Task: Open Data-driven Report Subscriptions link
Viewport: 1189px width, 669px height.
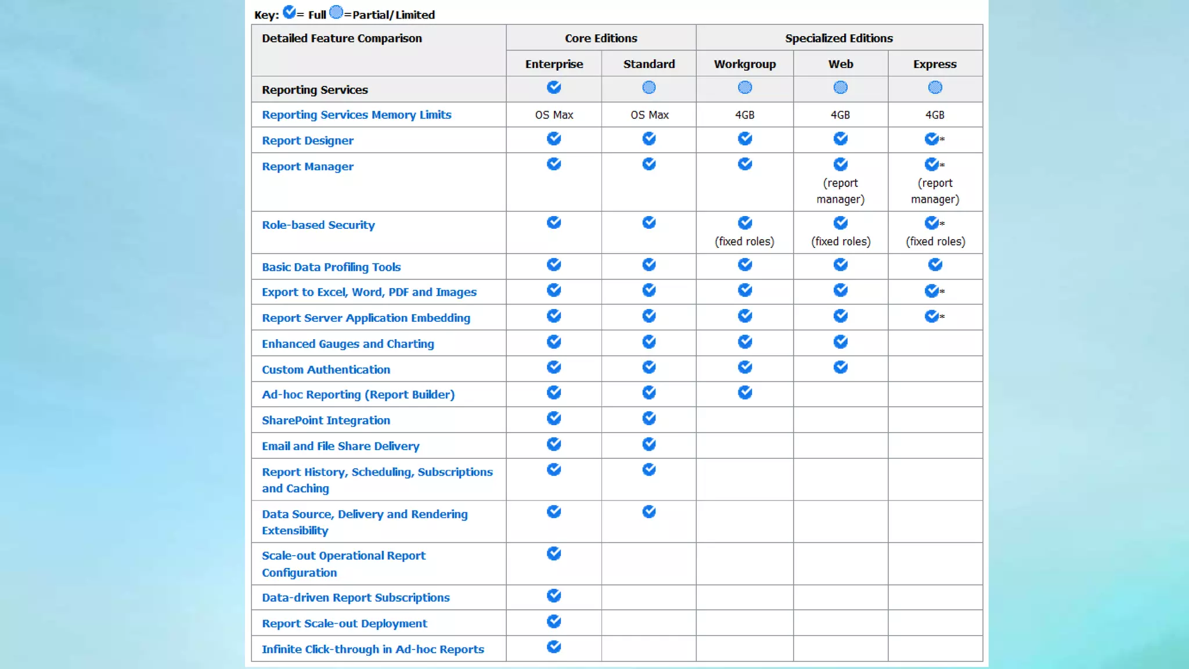Action: (x=355, y=598)
